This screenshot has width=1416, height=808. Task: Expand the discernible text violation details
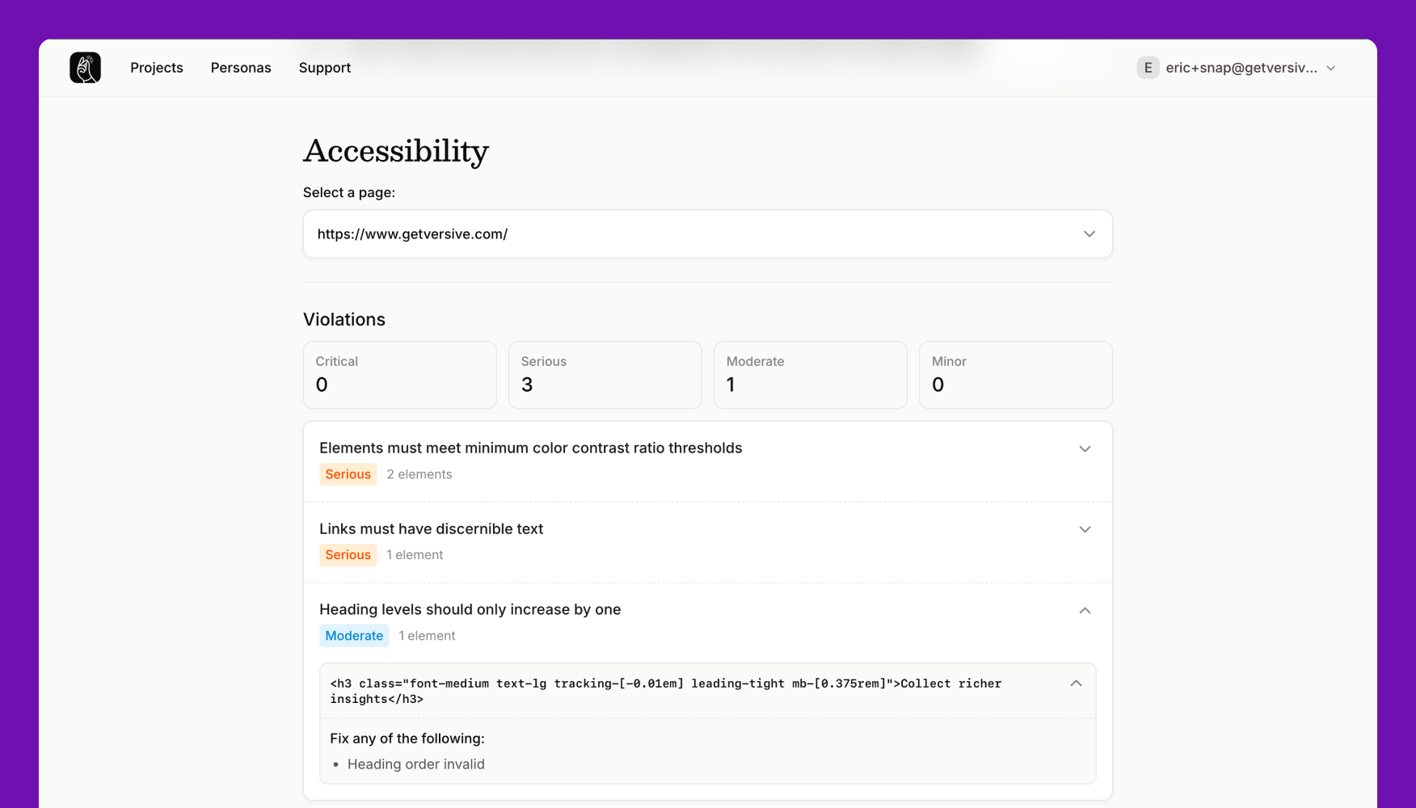pyautogui.click(x=1085, y=529)
